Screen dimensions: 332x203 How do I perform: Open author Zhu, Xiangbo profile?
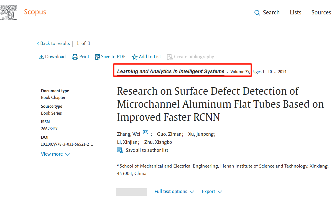158,142
